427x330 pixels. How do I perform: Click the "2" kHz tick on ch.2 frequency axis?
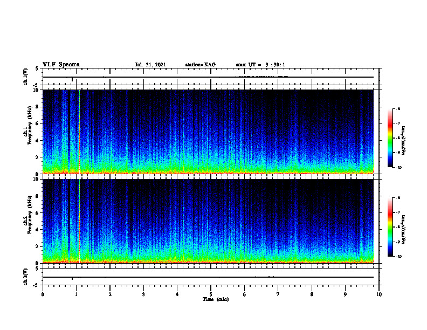point(38,246)
